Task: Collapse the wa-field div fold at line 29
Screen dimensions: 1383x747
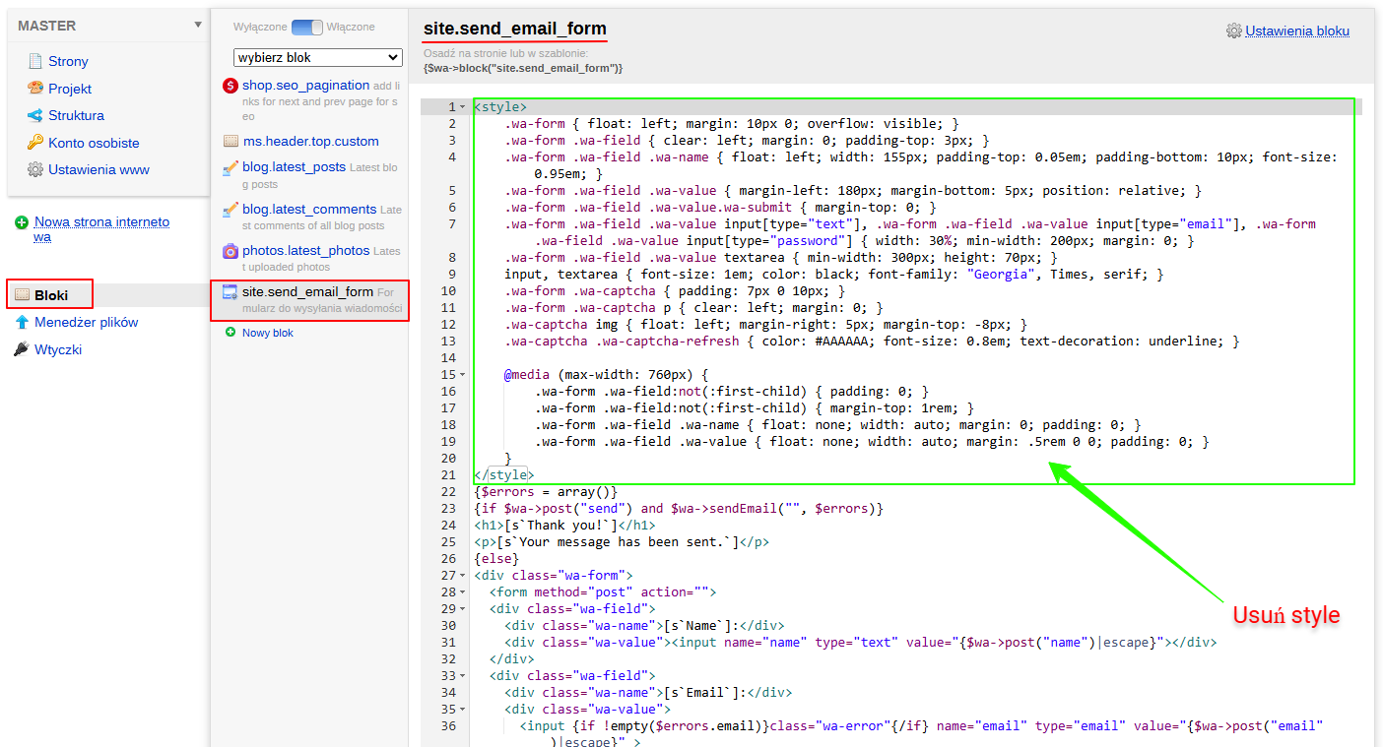Action: (463, 609)
